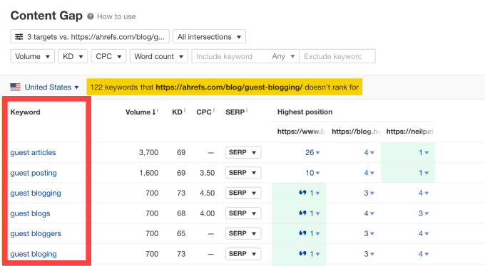Open the Word count filter dropdown
Image resolution: width=485 pixels, height=266 pixels.
159,56
